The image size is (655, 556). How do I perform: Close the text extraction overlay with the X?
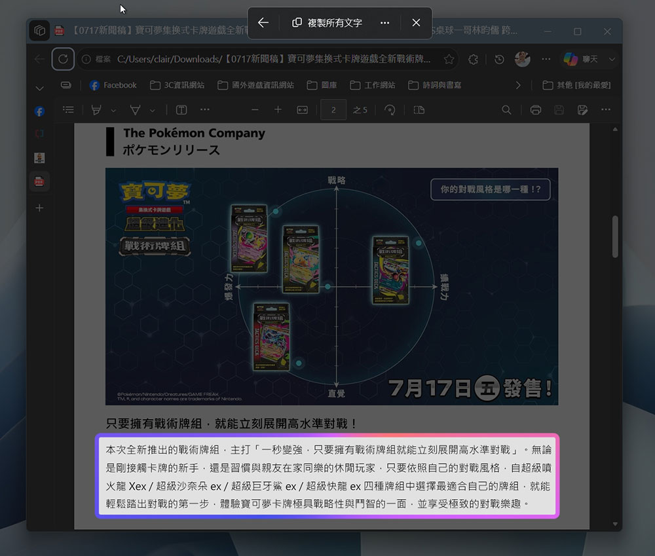416,22
